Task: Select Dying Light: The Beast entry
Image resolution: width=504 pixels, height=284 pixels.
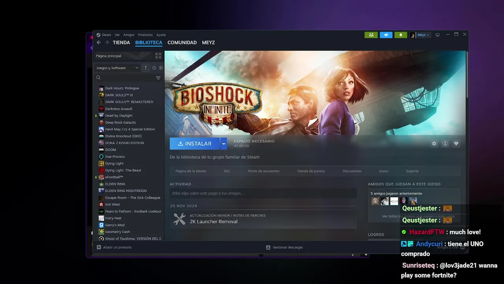Action: point(123,170)
